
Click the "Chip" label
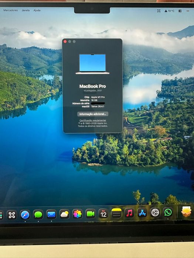point(87,97)
